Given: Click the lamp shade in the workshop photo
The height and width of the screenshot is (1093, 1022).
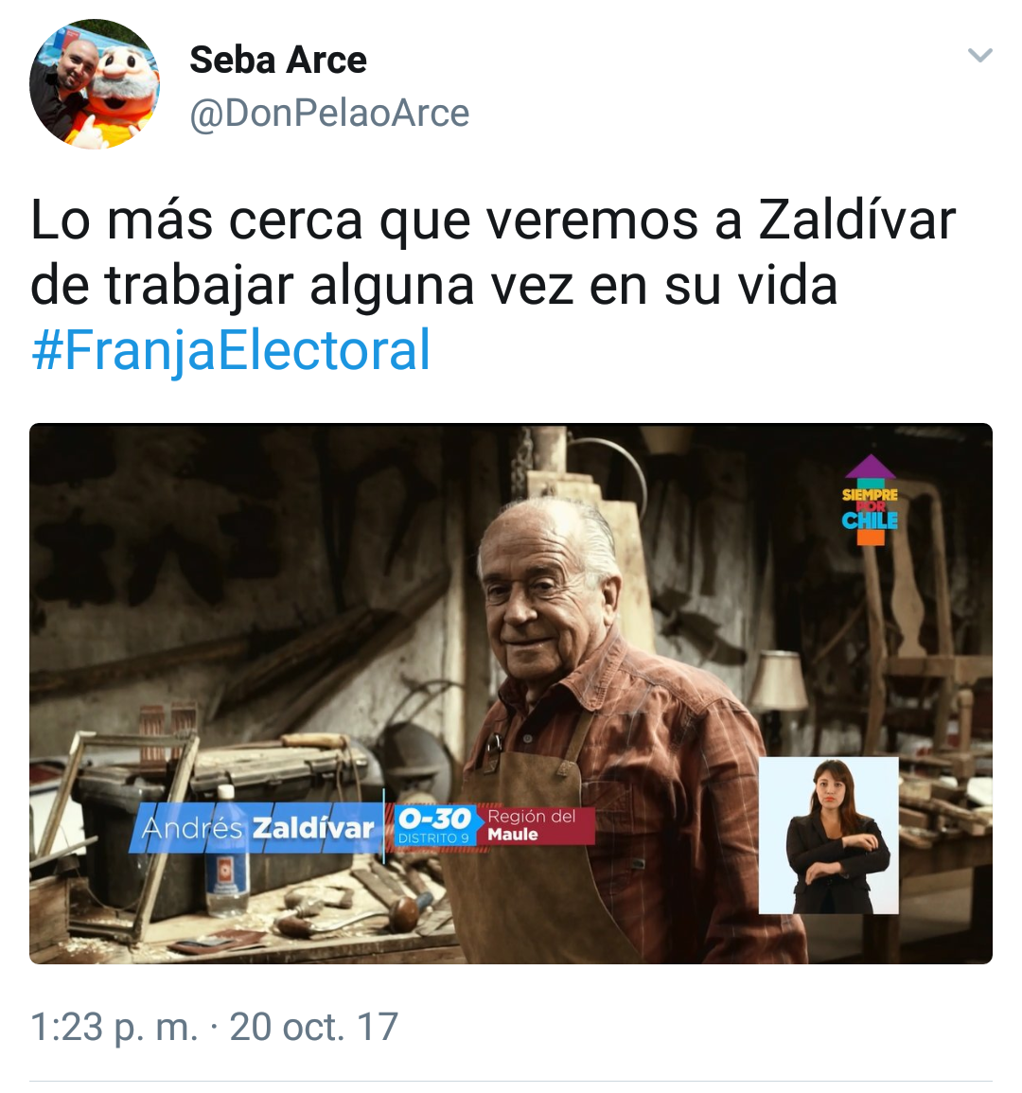Looking at the screenshot, I should (780, 680).
